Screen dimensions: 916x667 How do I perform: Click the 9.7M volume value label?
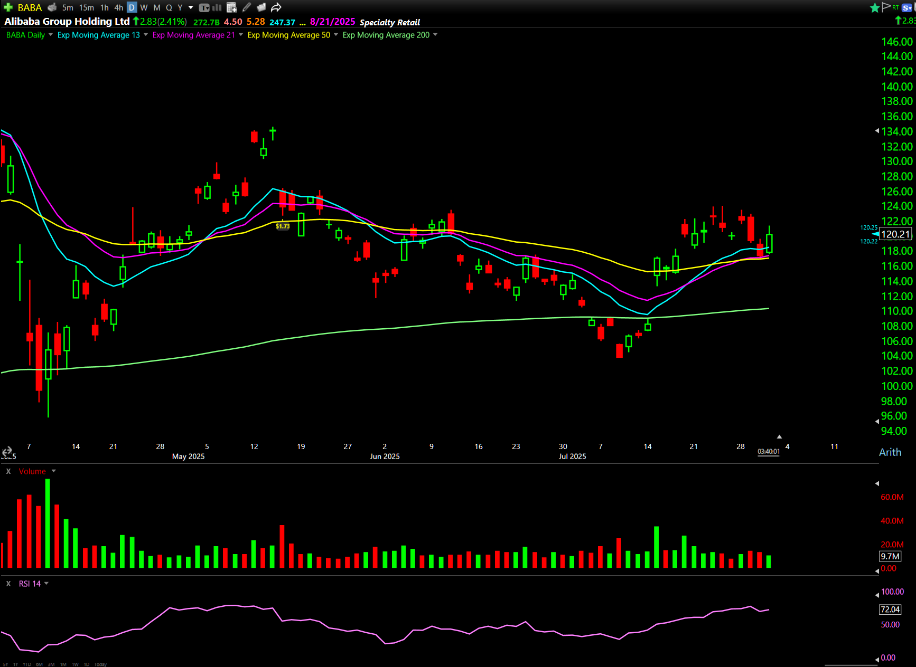click(x=890, y=556)
